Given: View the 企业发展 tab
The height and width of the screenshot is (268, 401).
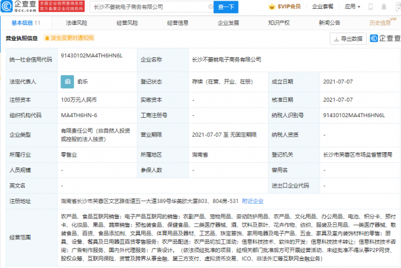Looking at the screenshot, I should tap(228, 22).
